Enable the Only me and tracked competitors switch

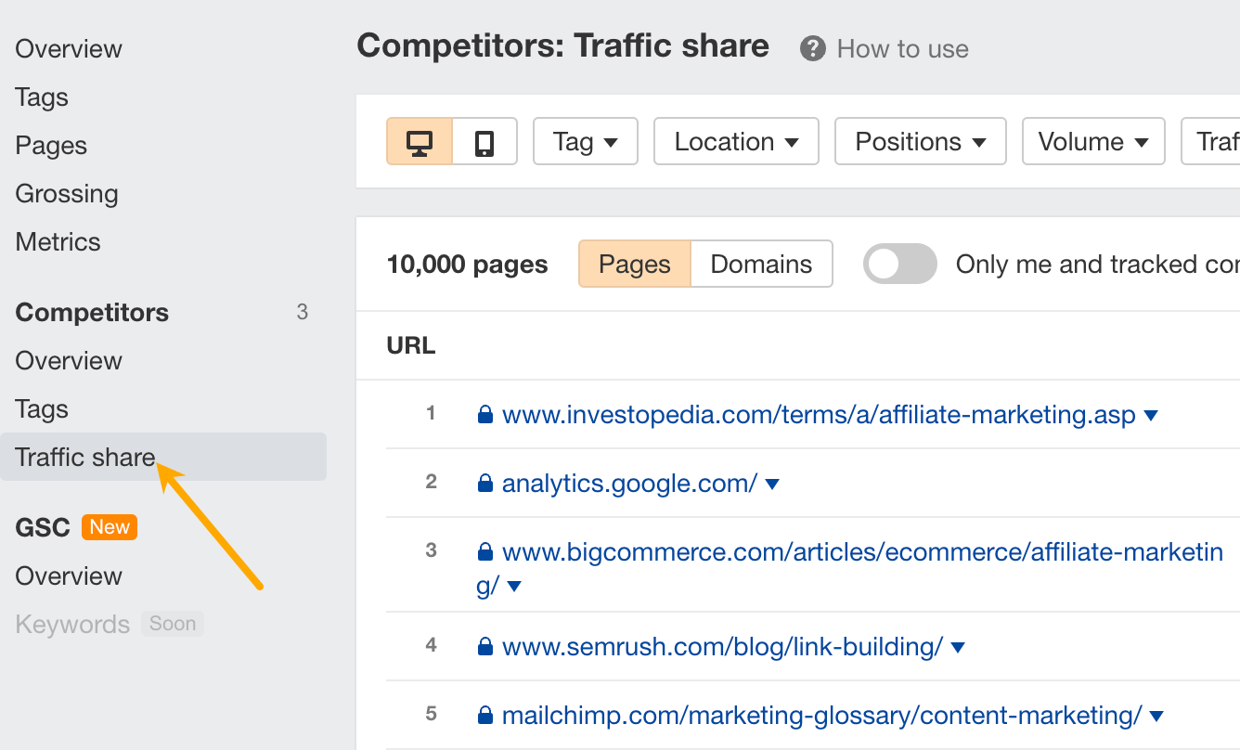[899, 264]
